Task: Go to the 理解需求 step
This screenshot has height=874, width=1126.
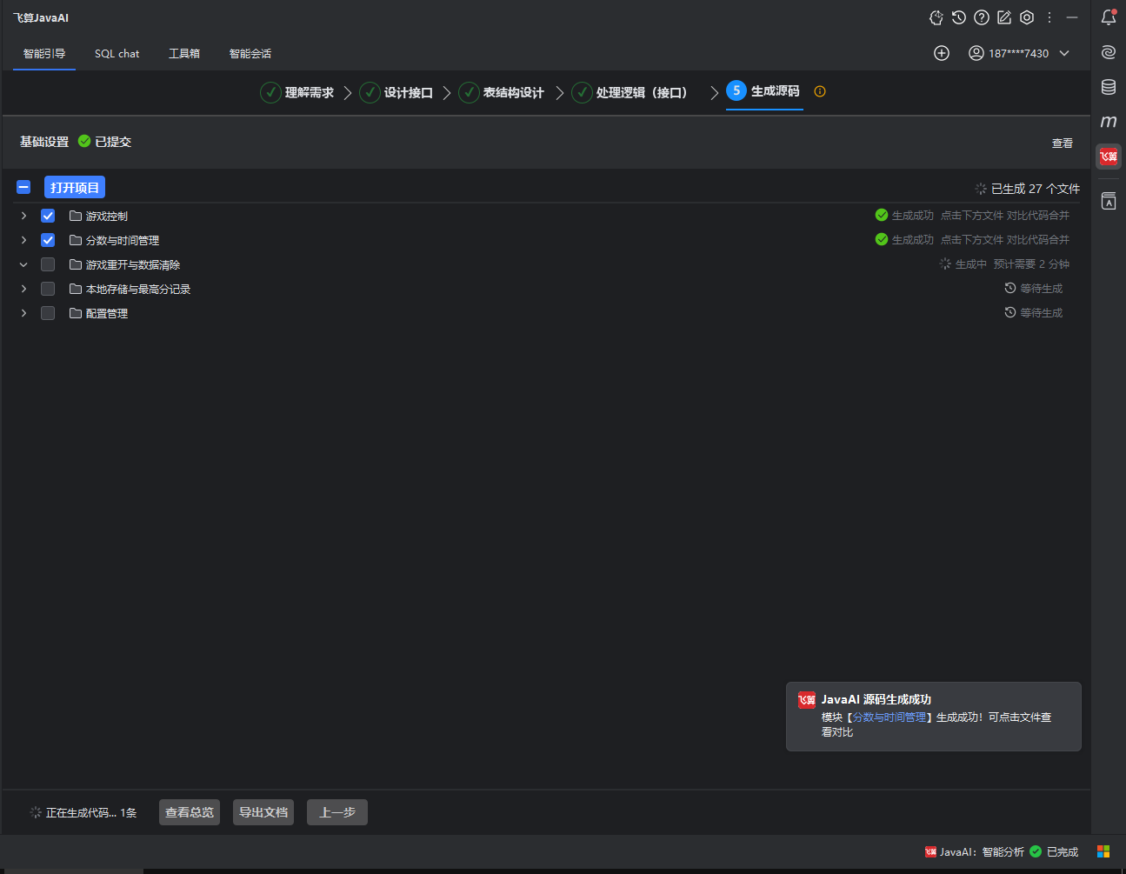Action: tap(296, 92)
